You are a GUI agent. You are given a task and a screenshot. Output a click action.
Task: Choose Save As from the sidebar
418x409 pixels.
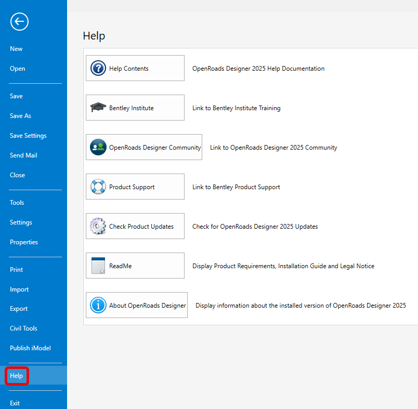20,116
